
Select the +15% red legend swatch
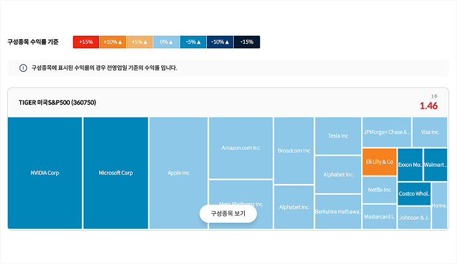click(x=86, y=42)
